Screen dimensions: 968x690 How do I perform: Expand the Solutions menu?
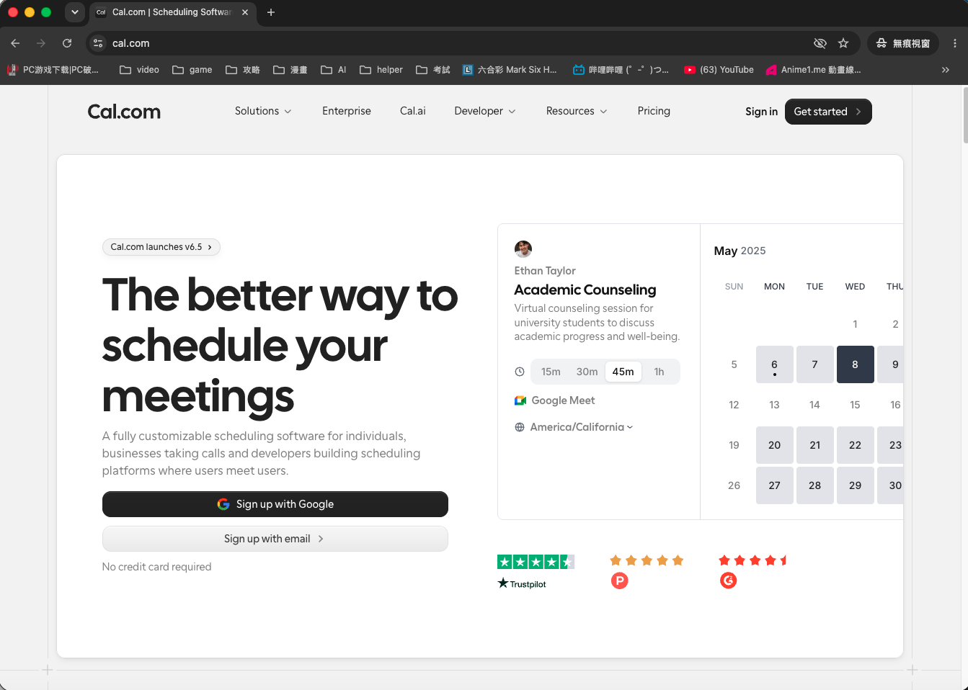click(263, 111)
